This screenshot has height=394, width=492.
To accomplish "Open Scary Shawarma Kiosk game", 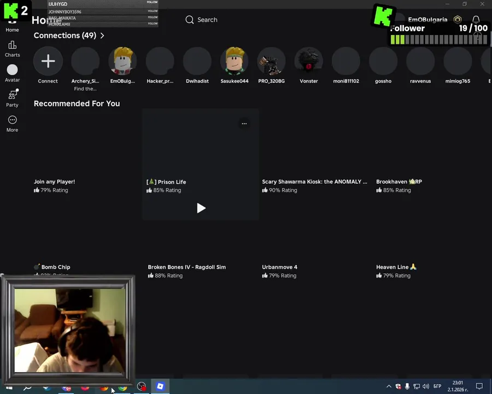I will click(314, 182).
